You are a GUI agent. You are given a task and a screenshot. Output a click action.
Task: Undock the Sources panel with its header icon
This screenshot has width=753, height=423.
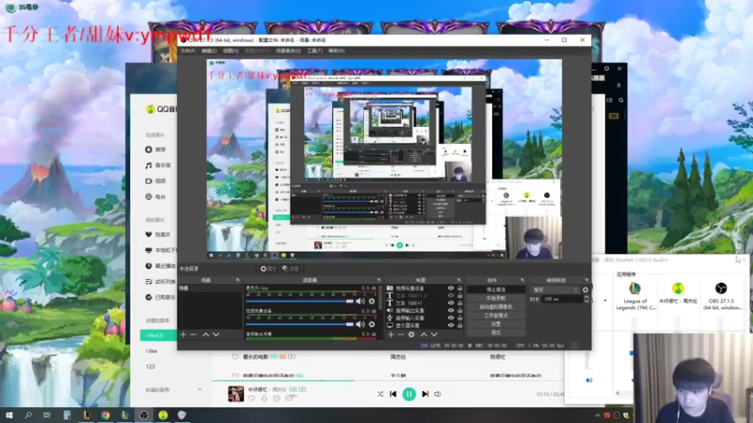point(458,279)
